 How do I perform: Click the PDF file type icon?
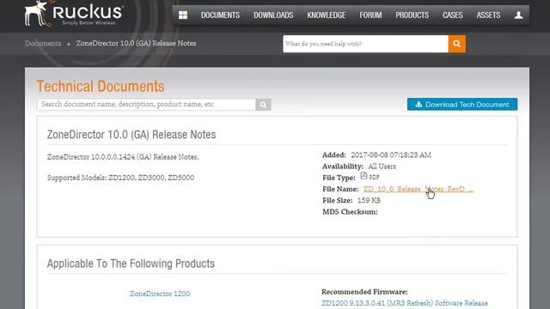pos(364,176)
